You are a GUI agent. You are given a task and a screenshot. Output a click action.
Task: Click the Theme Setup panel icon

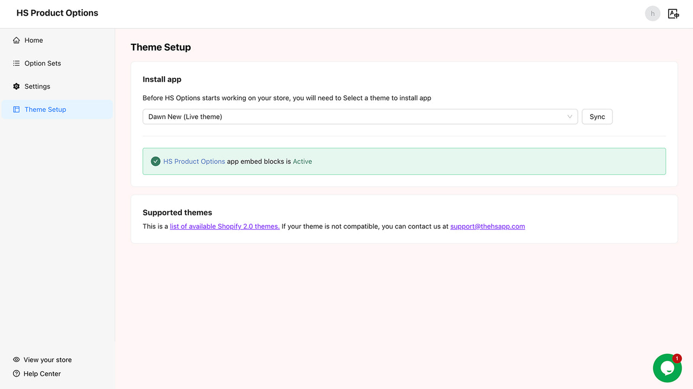coord(16,109)
